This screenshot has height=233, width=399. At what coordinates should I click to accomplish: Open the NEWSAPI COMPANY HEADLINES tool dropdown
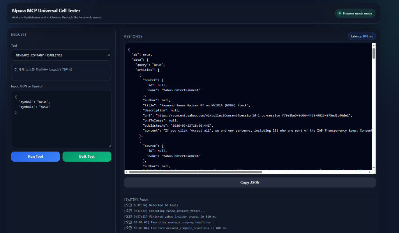coord(61,55)
